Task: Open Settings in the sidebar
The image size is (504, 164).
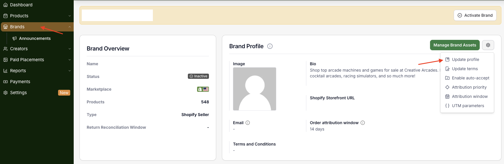Action: point(18,93)
